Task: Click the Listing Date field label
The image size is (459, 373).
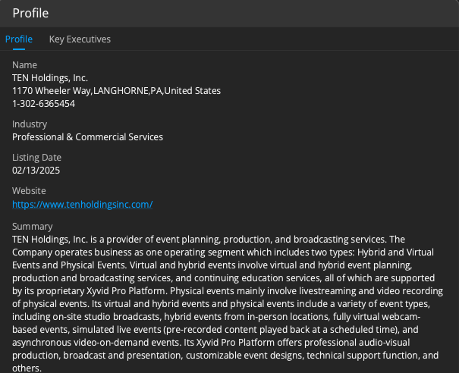Action: point(37,158)
